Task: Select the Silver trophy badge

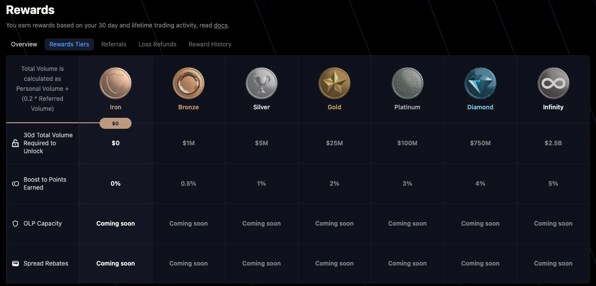Action: point(261,83)
